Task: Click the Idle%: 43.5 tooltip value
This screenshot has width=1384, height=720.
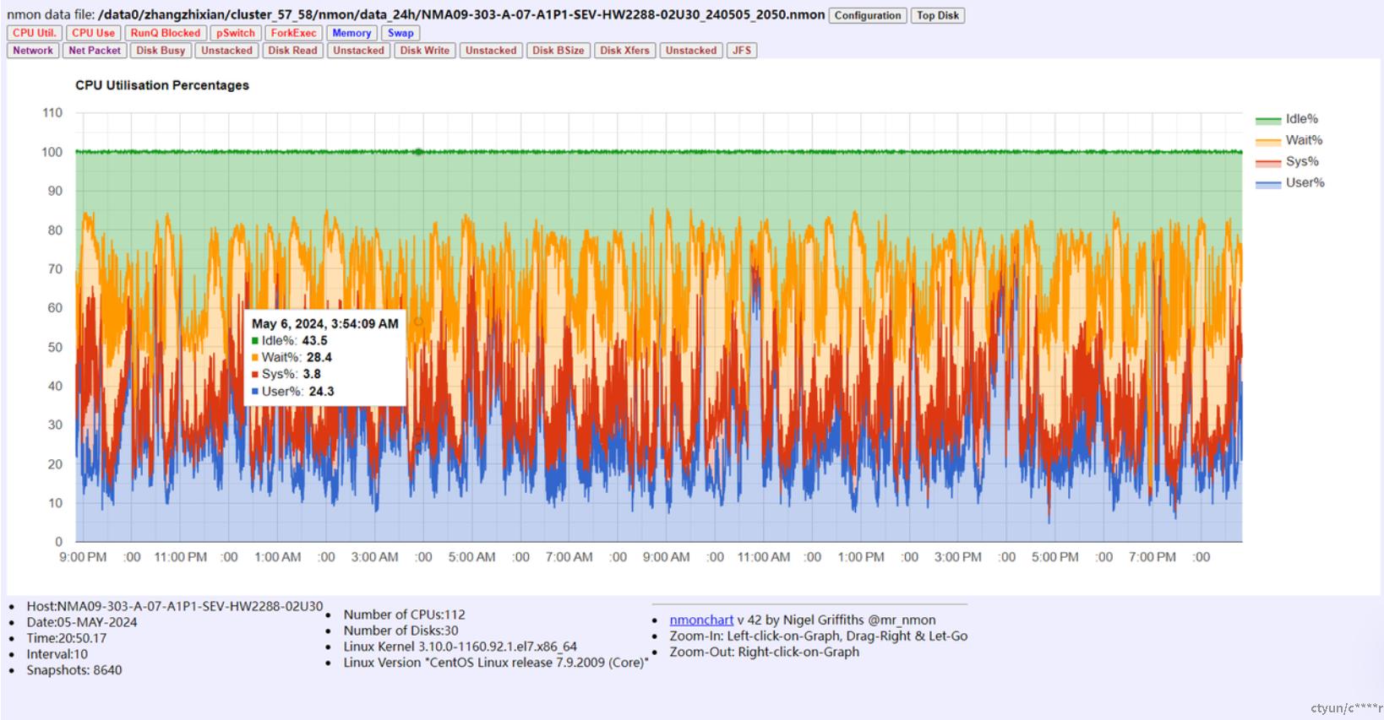Action: (x=290, y=340)
